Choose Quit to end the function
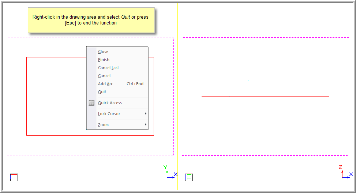 pos(102,92)
